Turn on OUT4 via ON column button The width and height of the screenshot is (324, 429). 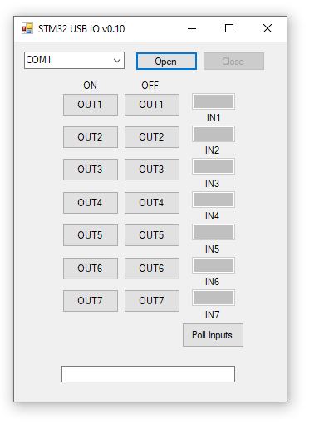point(91,203)
